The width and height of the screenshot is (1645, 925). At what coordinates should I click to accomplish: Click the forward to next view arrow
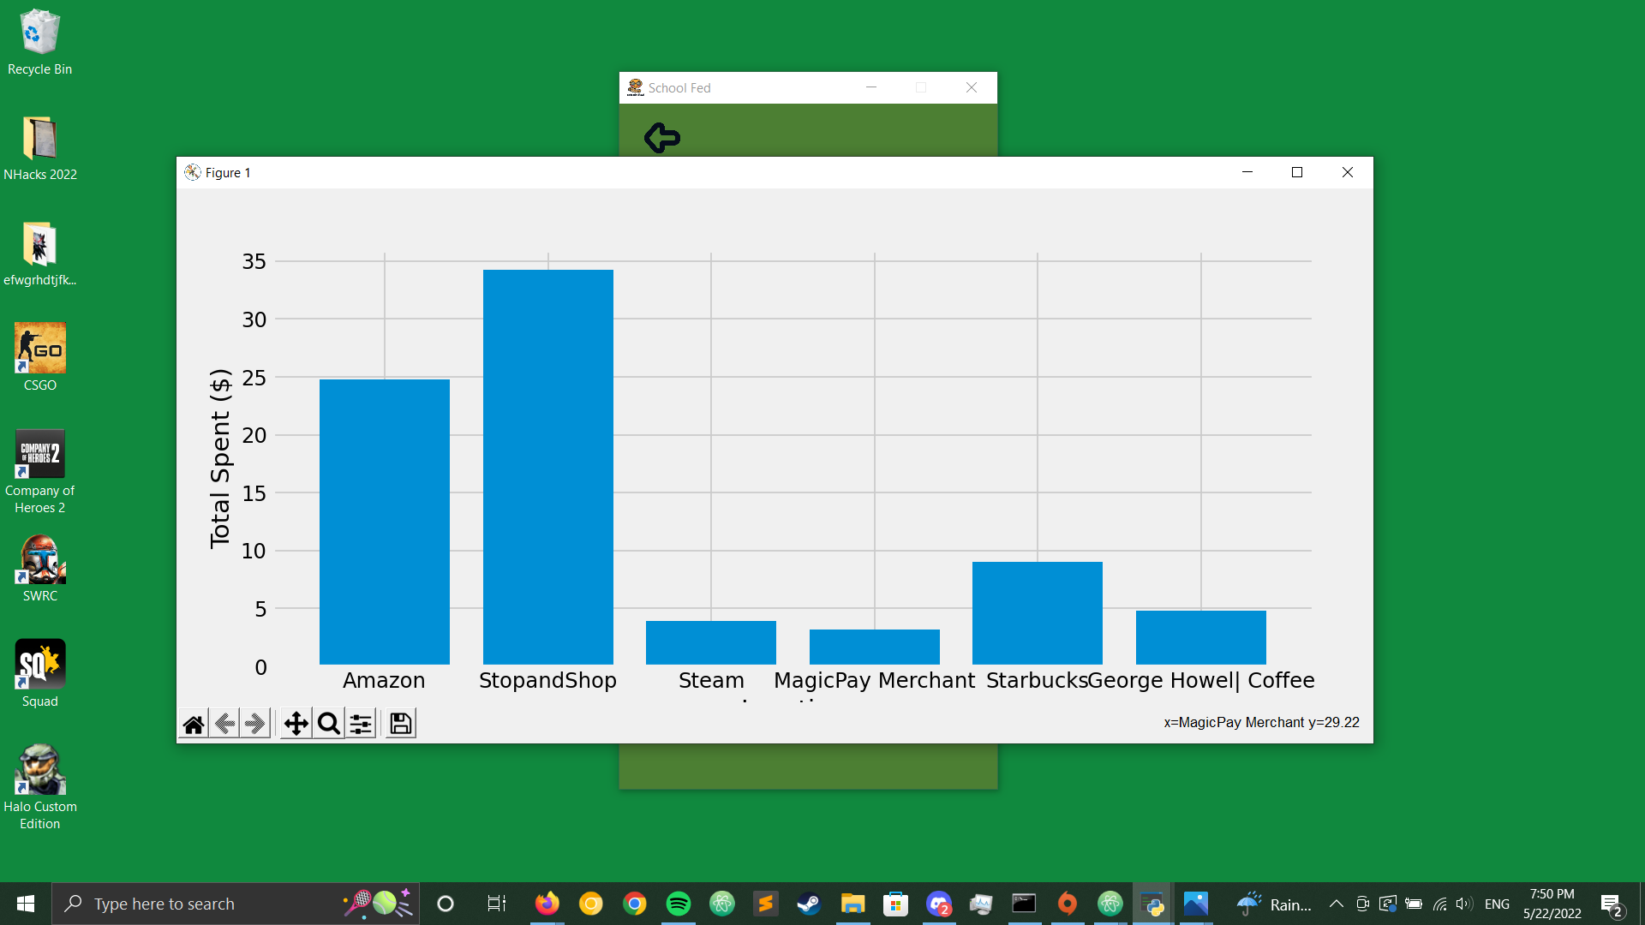tap(255, 724)
